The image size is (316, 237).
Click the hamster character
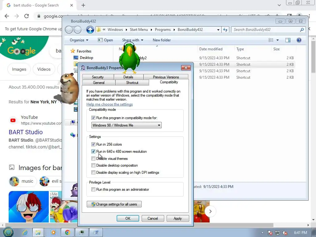pyautogui.click(x=69, y=88)
